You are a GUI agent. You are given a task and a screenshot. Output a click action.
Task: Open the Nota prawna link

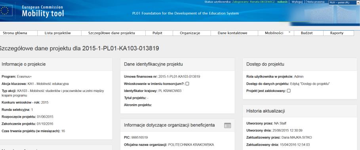316,2
